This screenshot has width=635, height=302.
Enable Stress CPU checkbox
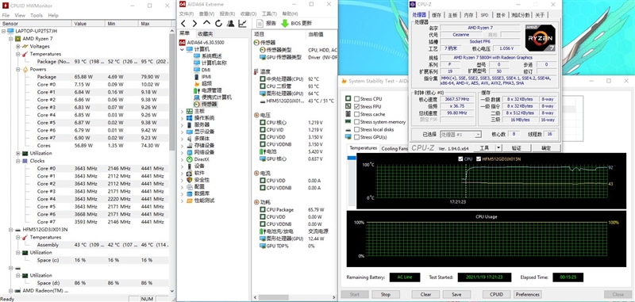point(356,98)
